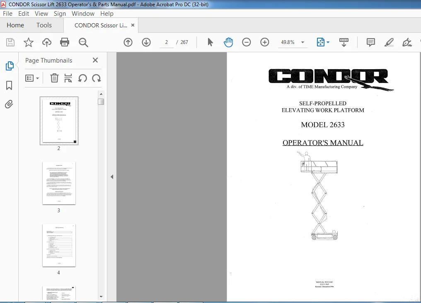Screen dimensions: 421x303
Task: Select the page 4 thumbnail
Action: pos(59,245)
